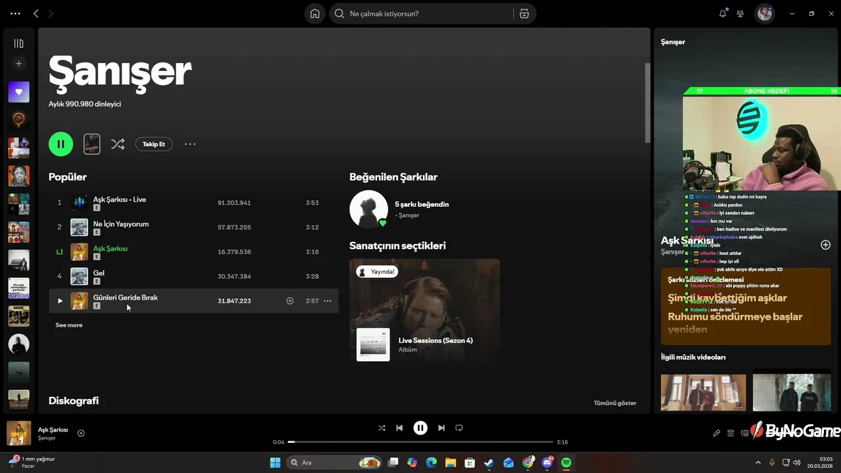Image resolution: width=841 pixels, height=473 pixels.
Task: Open the lyrics preview card
Action: [746, 306]
